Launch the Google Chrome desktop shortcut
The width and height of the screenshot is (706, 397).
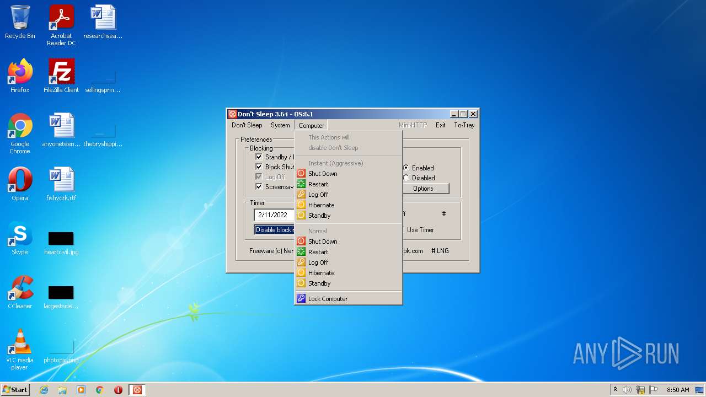point(20,133)
